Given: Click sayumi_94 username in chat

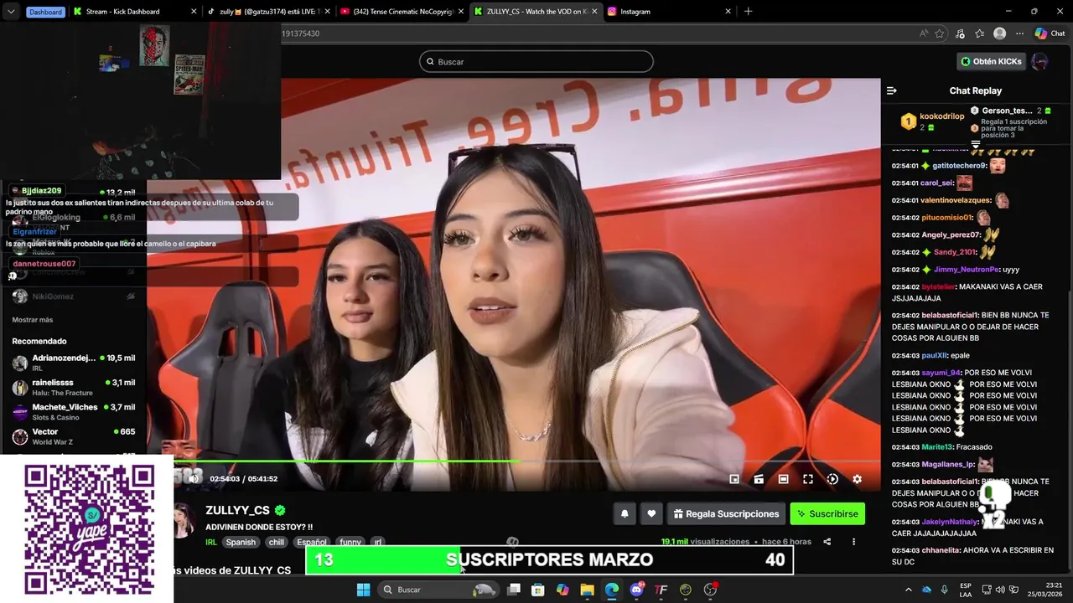Looking at the screenshot, I should (x=941, y=373).
